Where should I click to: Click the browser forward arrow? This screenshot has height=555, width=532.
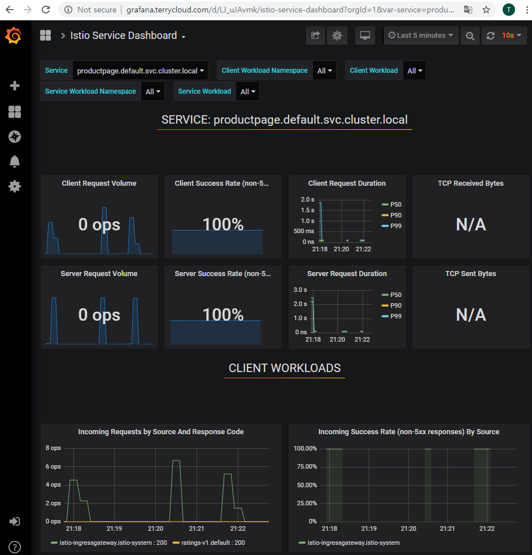27,10
